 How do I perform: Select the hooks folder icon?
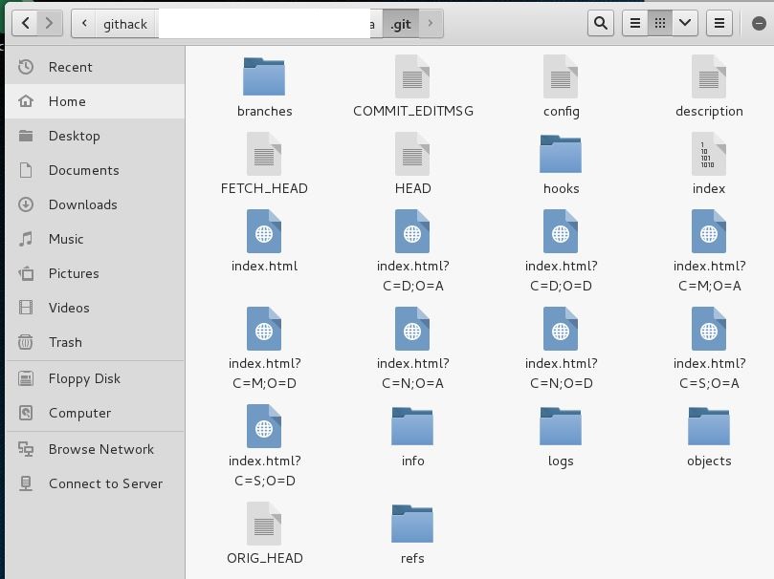tap(561, 154)
